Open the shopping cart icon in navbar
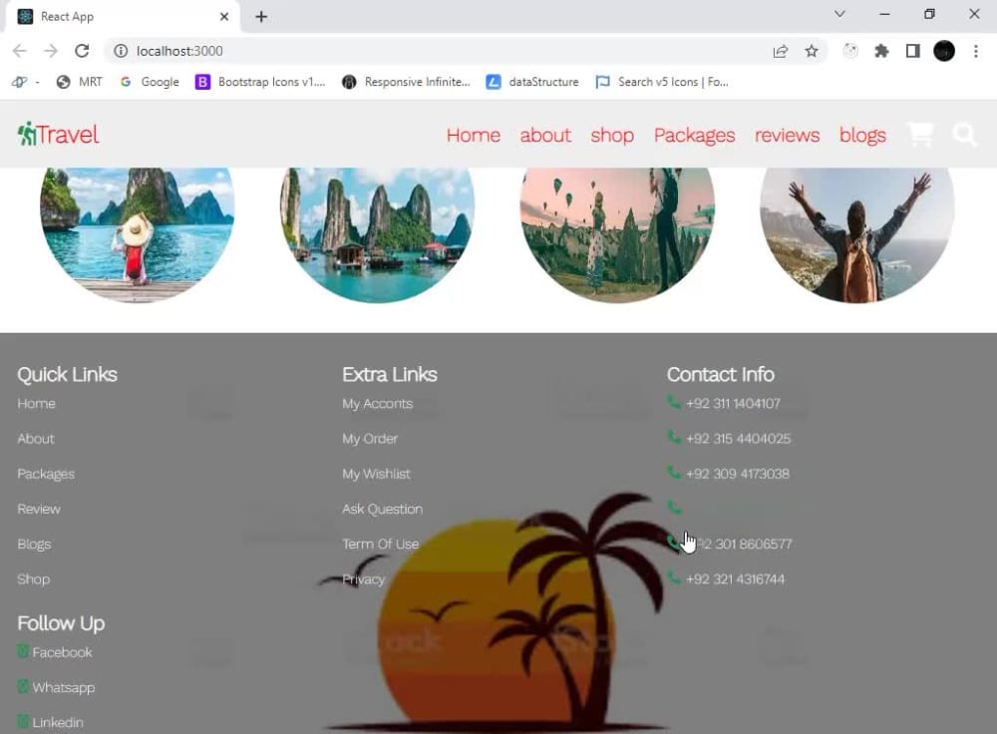The width and height of the screenshot is (997, 734). click(x=919, y=134)
